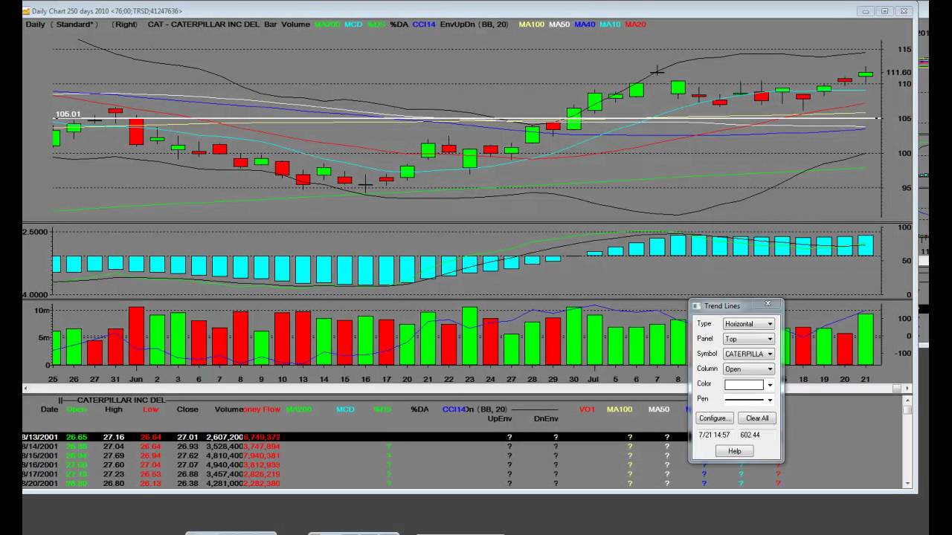The image size is (952, 535).
Task: Click the MA40 label in chart header
Action: pos(585,25)
